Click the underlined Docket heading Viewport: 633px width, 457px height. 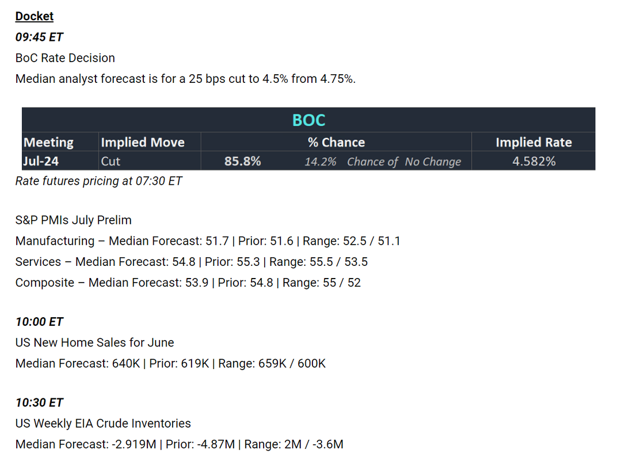point(35,16)
